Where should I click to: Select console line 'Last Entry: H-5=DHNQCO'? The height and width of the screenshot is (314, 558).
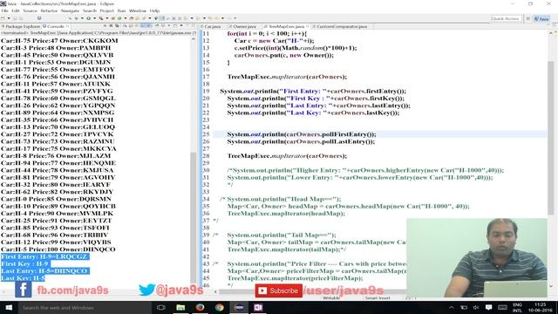[44, 271]
